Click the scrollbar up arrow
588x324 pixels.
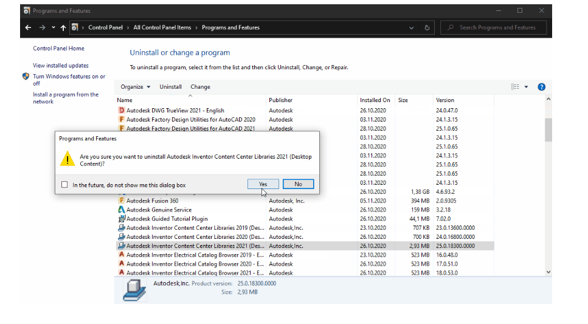pyautogui.click(x=548, y=99)
